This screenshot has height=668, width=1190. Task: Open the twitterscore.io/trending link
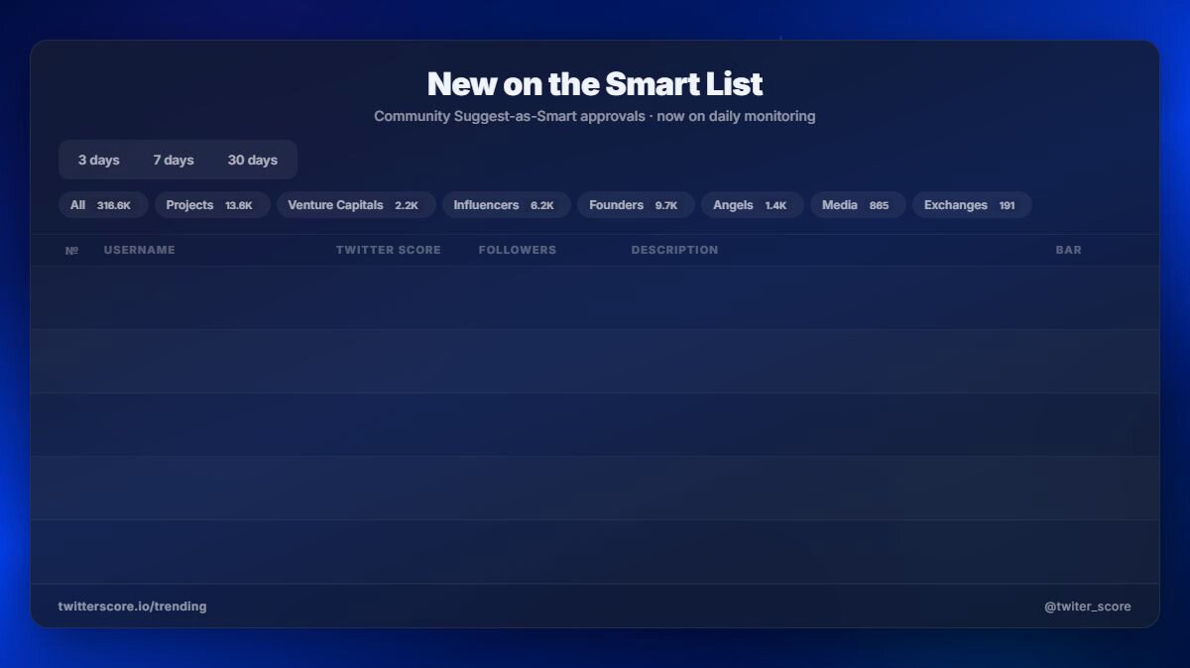click(133, 607)
